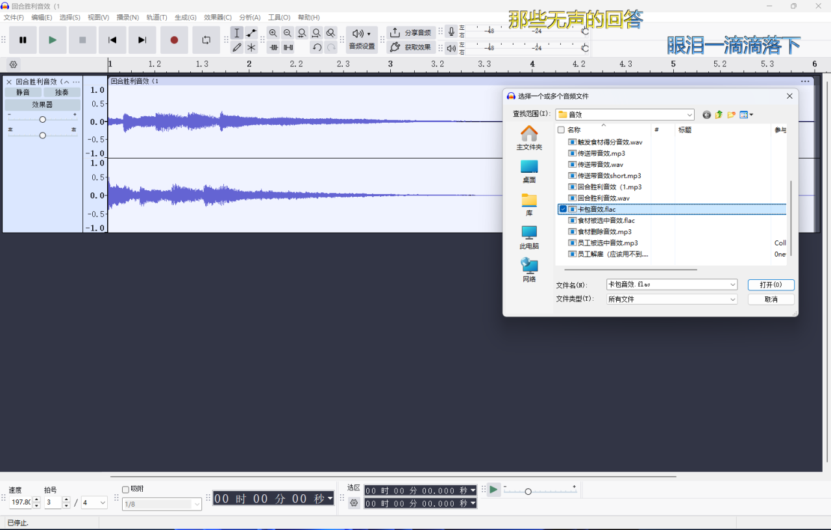Skip to start of the project
Screen dimensions: 831x530
coord(112,40)
